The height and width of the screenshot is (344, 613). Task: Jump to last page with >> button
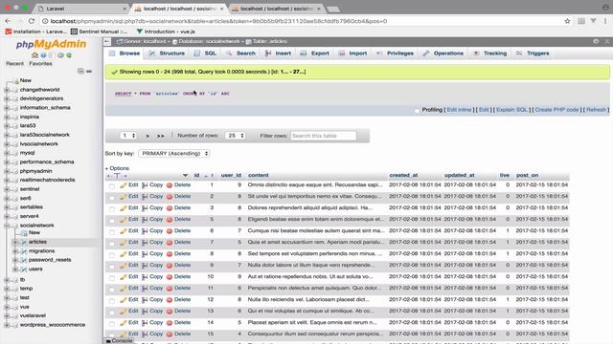tap(160, 136)
